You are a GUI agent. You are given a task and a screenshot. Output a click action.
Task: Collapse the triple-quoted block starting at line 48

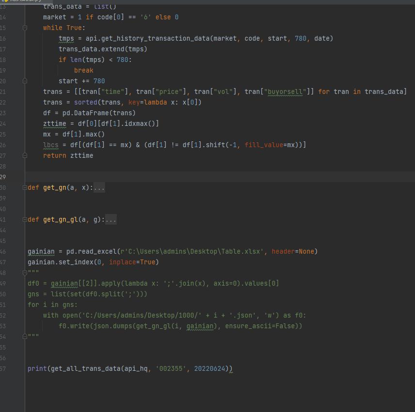click(25, 273)
